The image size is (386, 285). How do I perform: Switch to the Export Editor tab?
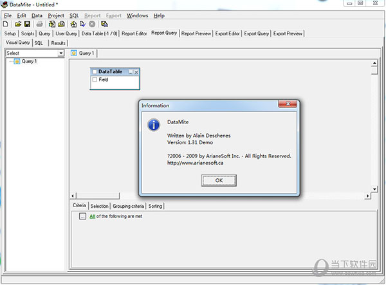point(227,33)
